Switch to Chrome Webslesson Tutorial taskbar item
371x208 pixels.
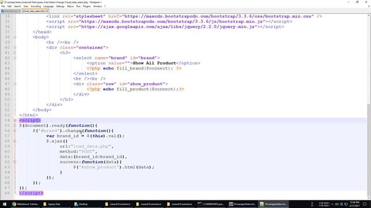point(26,204)
